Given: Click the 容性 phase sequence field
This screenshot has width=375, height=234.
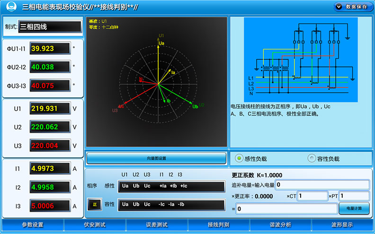Looking at the screenshot, I should coord(171,205).
